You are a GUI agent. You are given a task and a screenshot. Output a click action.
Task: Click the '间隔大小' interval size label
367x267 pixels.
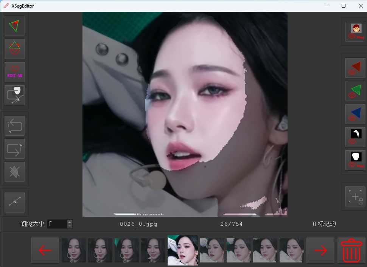pos(32,224)
